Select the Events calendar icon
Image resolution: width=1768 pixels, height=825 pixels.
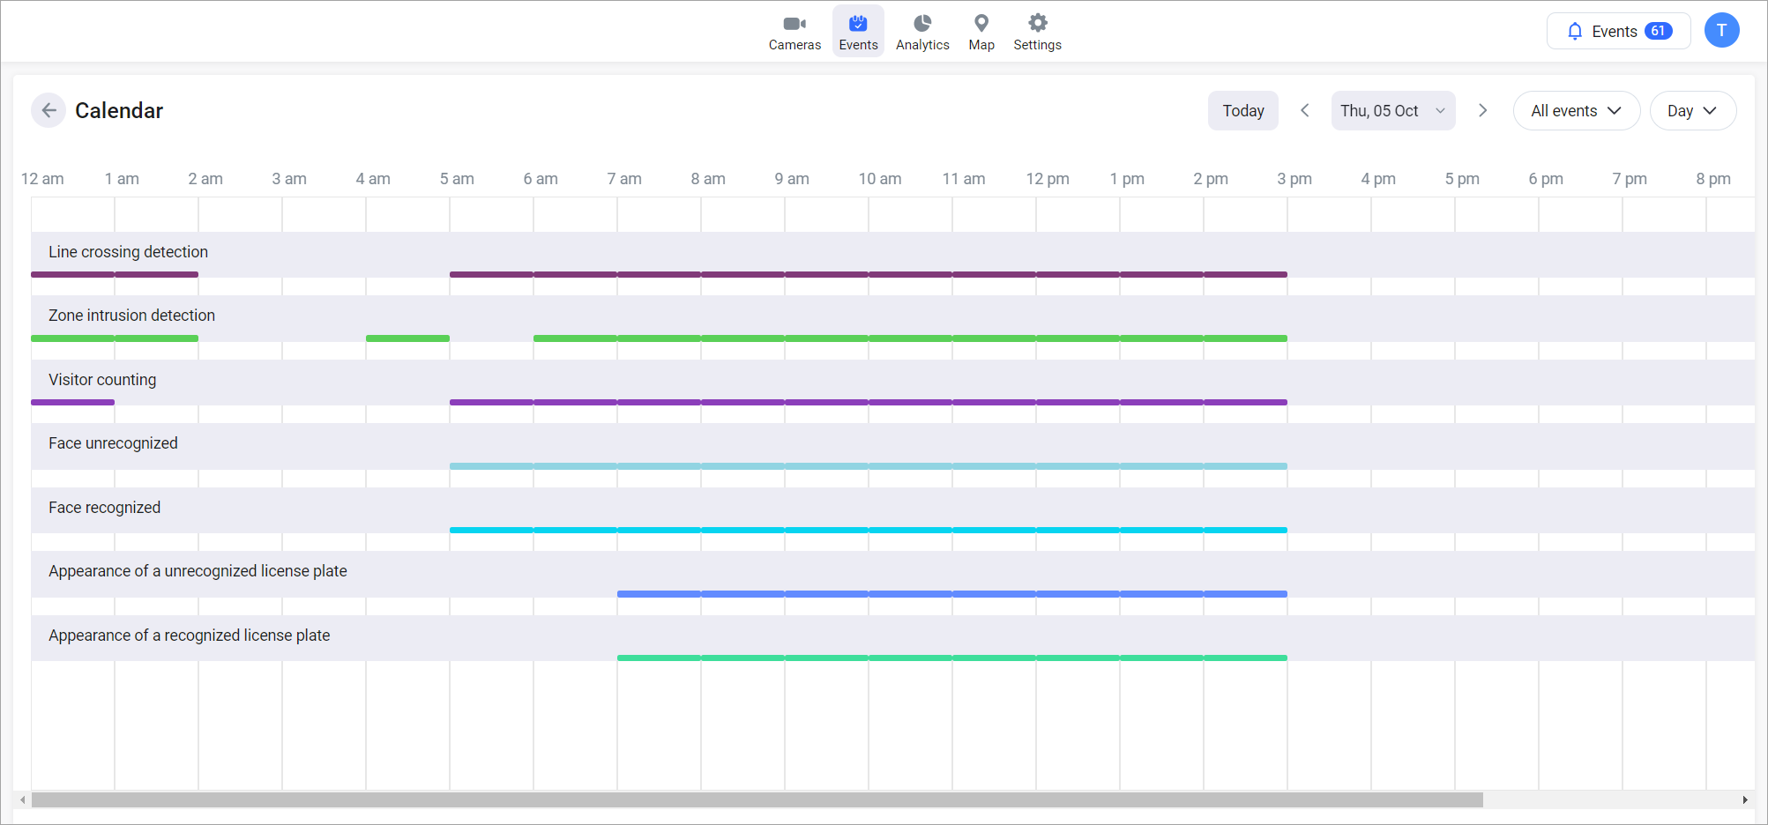click(x=857, y=24)
